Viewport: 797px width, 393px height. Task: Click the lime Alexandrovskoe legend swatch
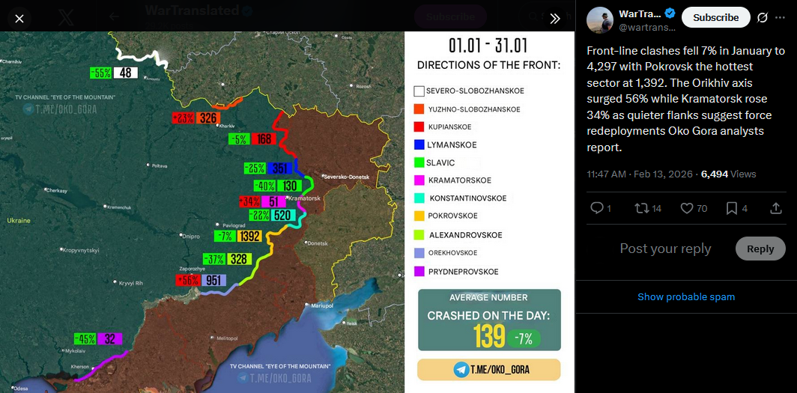[419, 235]
